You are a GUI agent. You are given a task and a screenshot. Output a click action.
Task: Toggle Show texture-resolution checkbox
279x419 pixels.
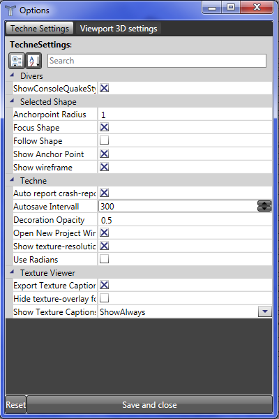[x=104, y=246]
